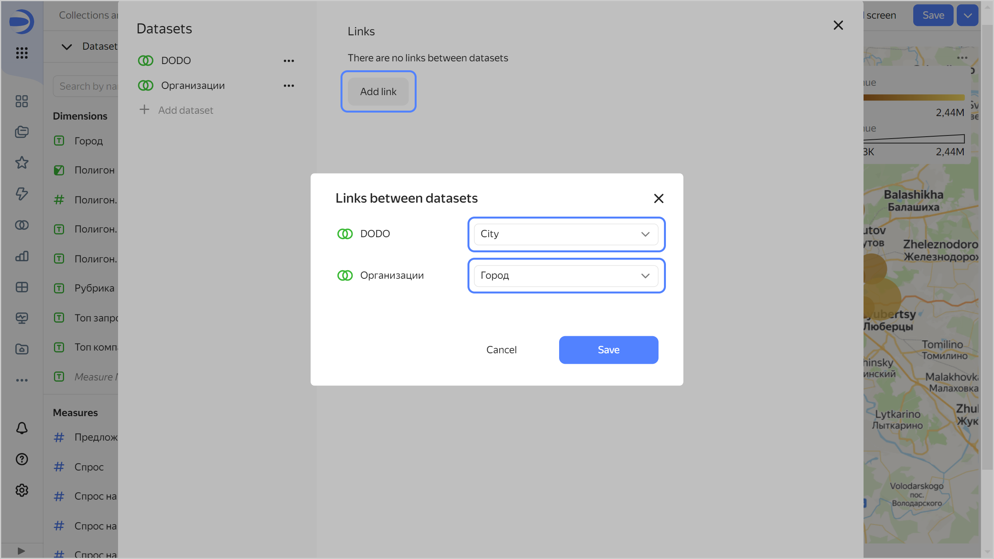Save the link between datasets
The image size is (994, 559).
pyautogui.click(x=608, y=349)
